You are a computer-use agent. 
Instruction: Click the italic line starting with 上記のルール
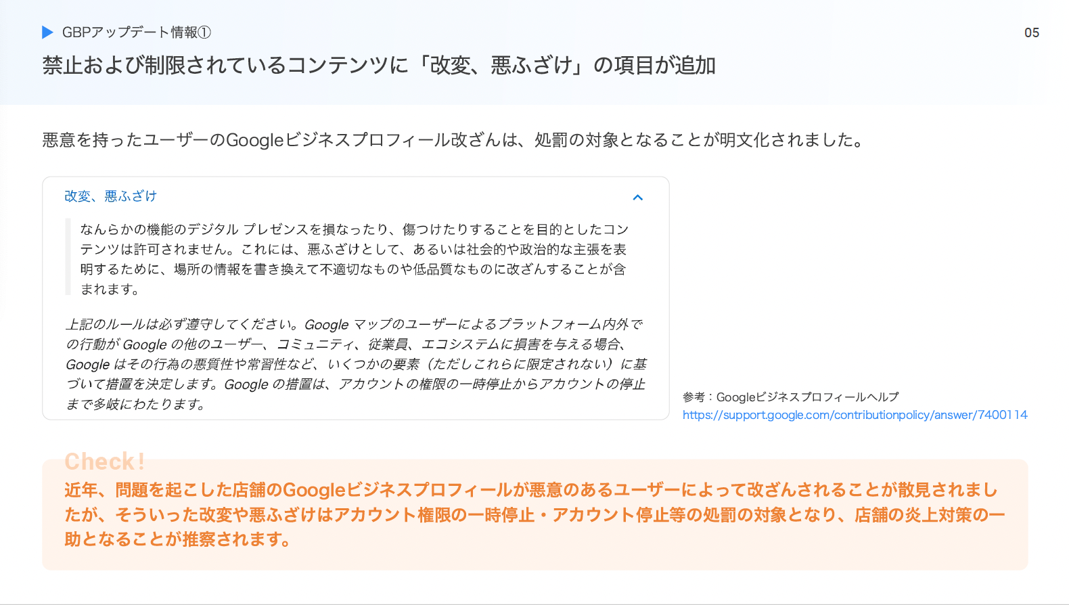[354, 324]
